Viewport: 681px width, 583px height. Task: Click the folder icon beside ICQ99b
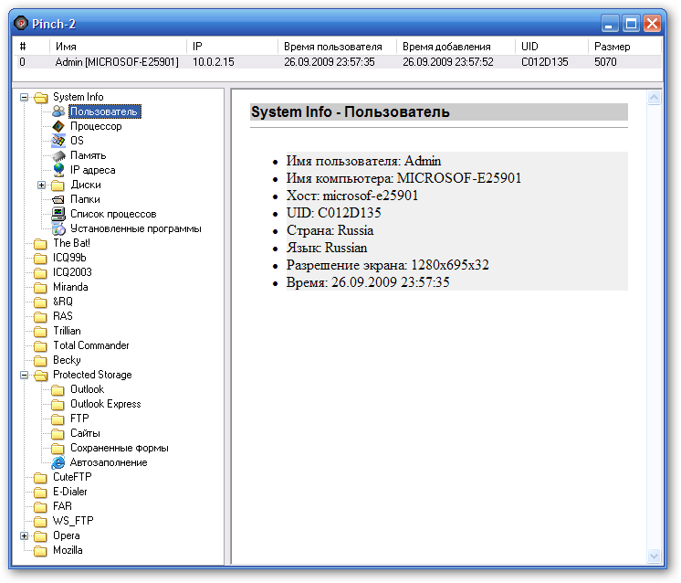coord(40,259)
